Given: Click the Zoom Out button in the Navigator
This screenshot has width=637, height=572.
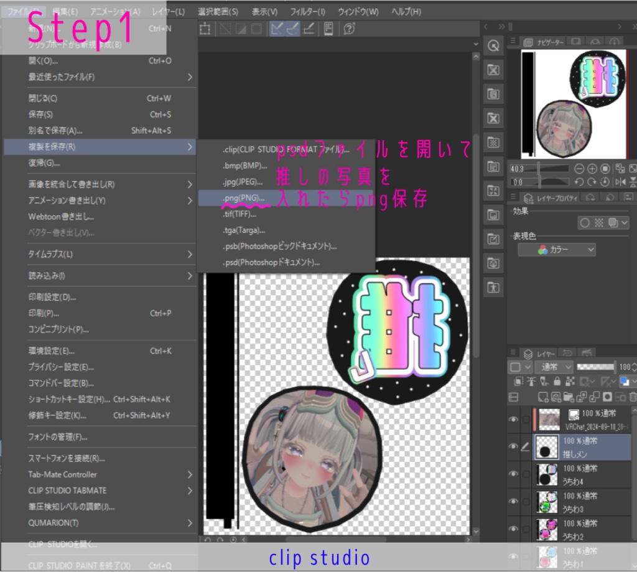Looking at the screenshot, I should tap(579, 169).
